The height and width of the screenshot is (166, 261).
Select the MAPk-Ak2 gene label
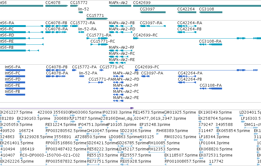(x=118, y=3)
